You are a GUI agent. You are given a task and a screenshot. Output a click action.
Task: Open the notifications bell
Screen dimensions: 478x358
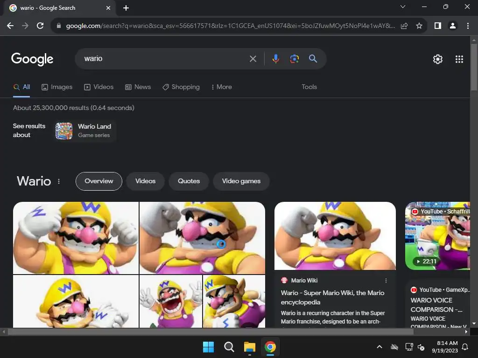(x=465, y=347)
